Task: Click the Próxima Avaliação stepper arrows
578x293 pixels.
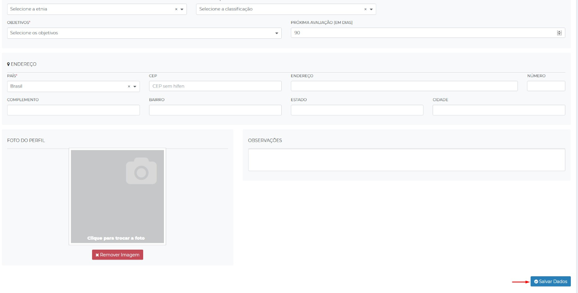Action: pos(559,33)
